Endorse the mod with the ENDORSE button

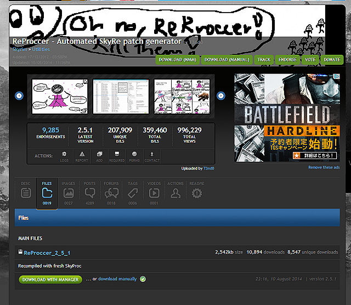(287, 60)
